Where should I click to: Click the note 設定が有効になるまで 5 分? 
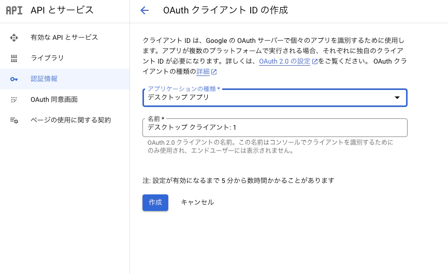(x=238, y=180)
